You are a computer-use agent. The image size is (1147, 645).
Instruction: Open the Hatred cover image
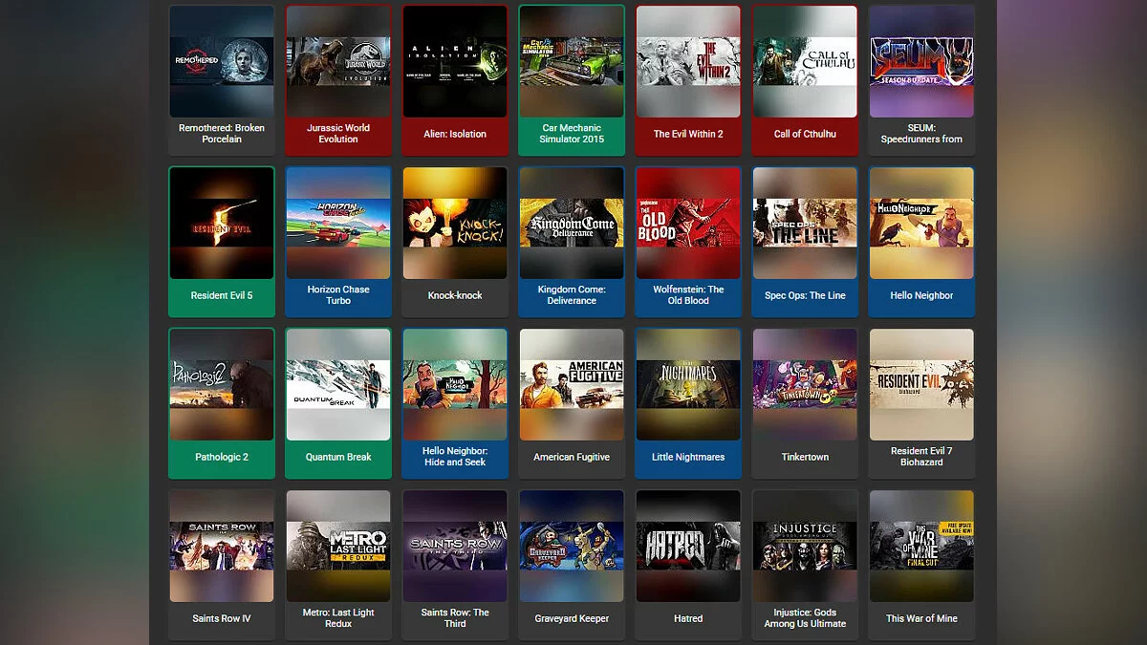pos(688,546)
